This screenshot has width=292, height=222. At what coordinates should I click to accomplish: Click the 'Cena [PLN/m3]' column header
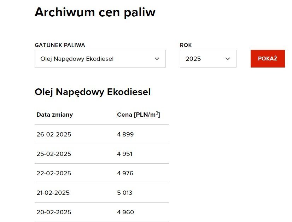pyautogui.click(x=139, y=115)
